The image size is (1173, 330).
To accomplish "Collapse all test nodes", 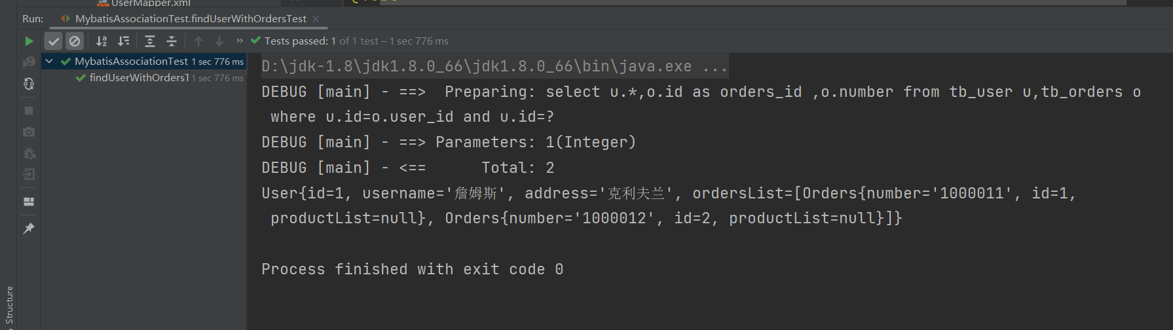I will (172, 41).
